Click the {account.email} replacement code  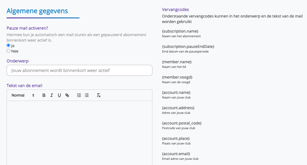[176, 154]
